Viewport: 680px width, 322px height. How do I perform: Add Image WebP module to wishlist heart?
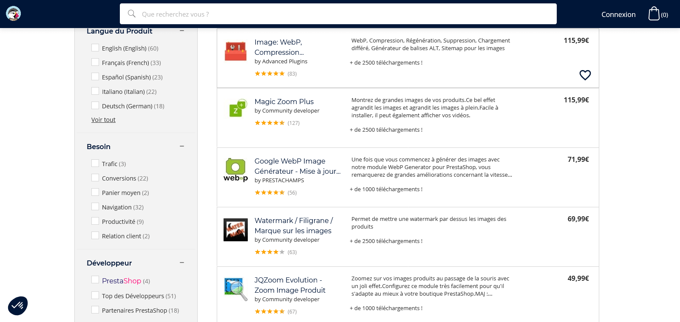585,75
